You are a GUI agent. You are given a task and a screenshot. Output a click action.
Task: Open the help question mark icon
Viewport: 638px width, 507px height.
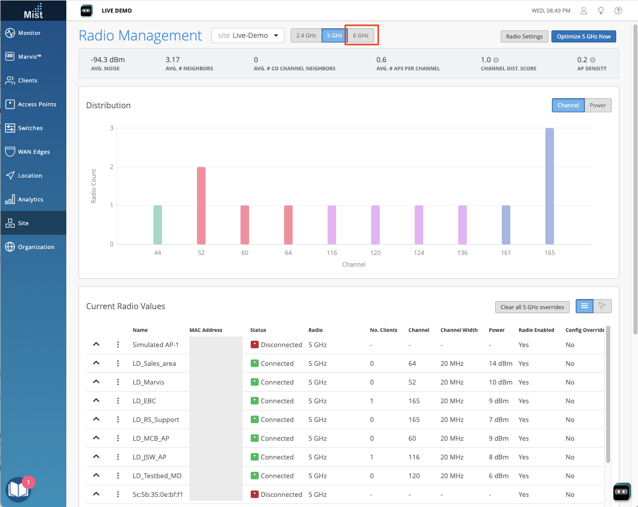pyautogui.click(x=618, y=11)
